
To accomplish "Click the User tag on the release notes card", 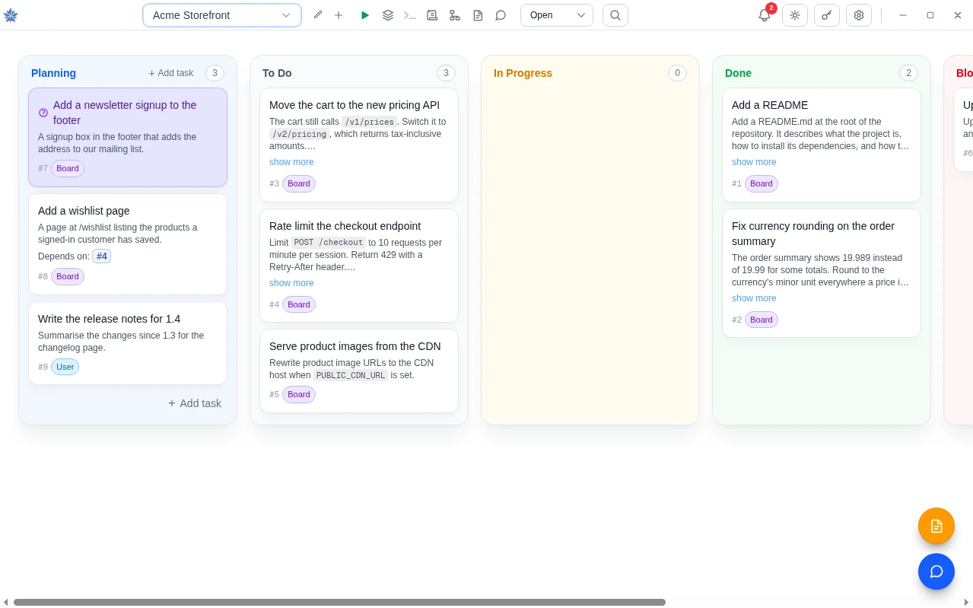I will (65, 367).
